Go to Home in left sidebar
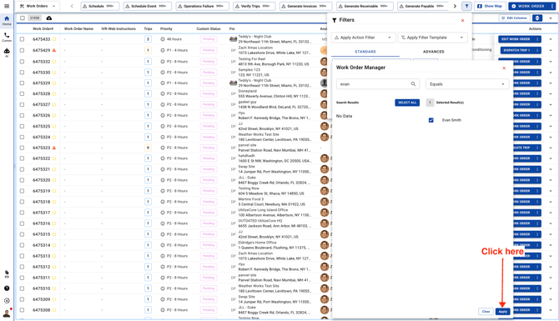 [7, 20]
